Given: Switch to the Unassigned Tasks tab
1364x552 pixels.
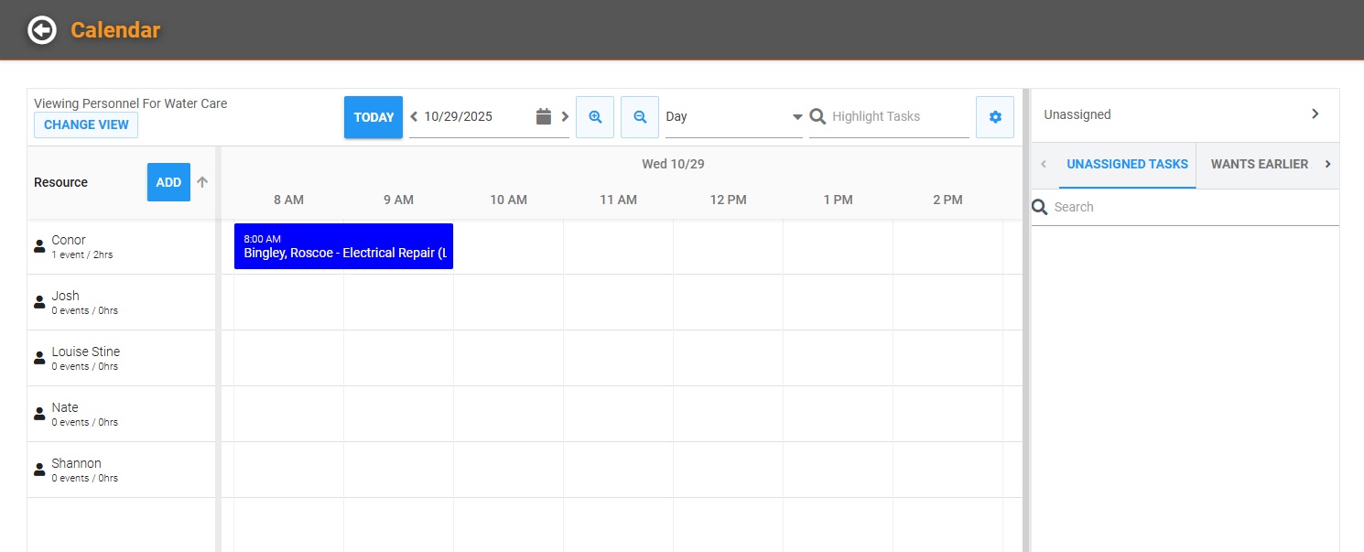Looking at the screenshot, I should (1127, 165).
